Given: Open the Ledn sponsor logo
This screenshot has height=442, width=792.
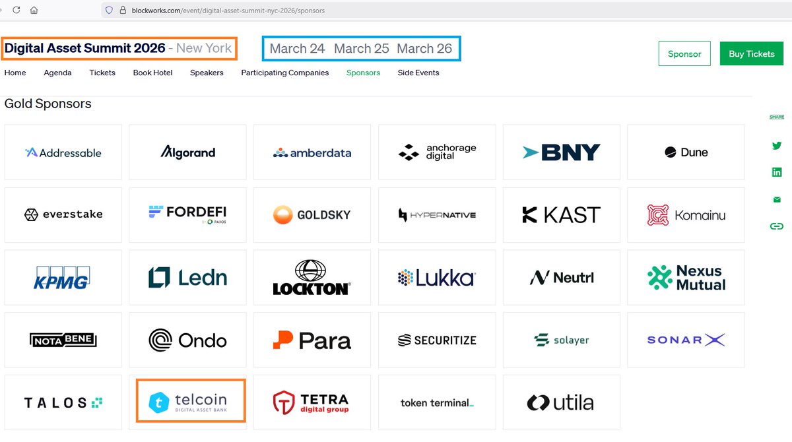Looking at the screenshot, I should [x=187, y=277].
